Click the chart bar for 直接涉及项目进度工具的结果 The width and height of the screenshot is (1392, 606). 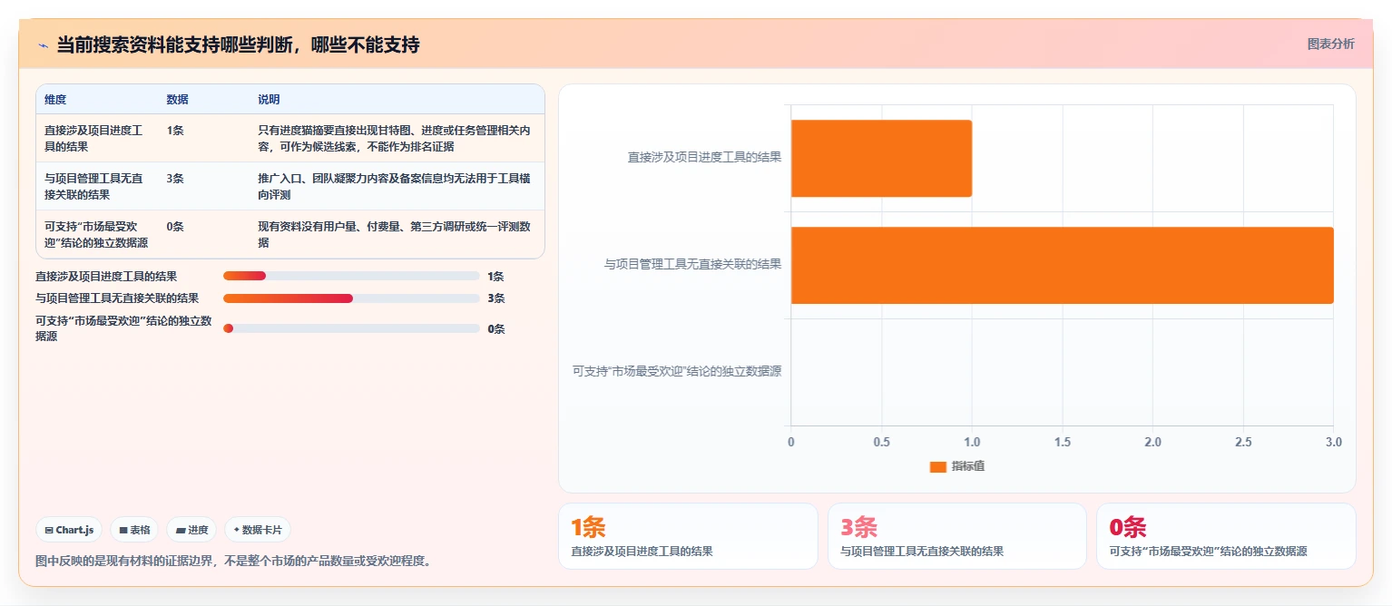881,158
